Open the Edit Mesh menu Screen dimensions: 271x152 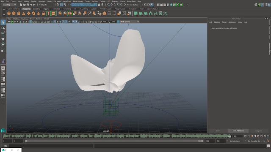tap(57, 1)
